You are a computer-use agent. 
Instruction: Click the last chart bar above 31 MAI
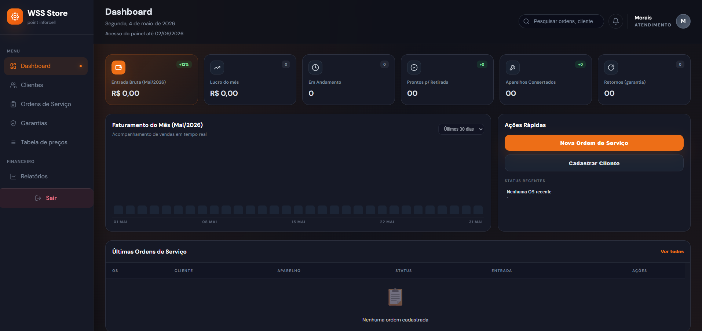coord(478,210)
